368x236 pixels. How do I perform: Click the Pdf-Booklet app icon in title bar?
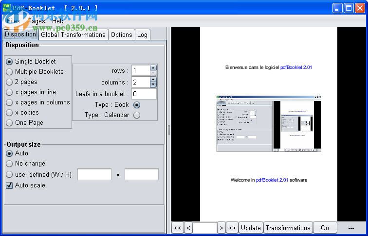point(7,8)
